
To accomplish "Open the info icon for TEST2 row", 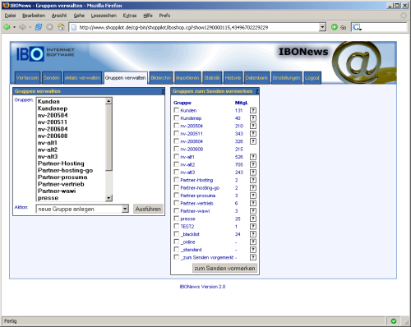I will coord(253,226).
